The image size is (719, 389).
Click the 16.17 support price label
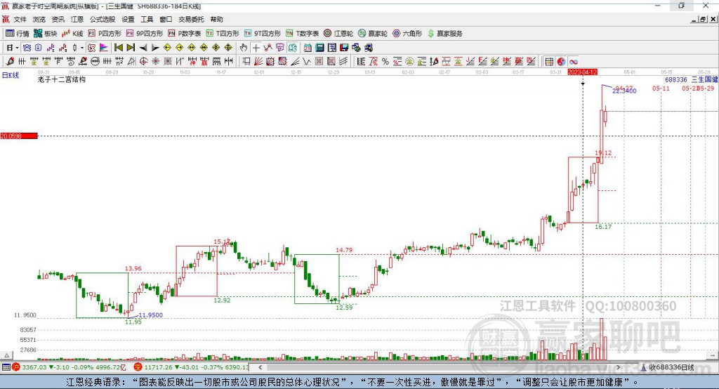pyautogui.click(x=603, y=227)
